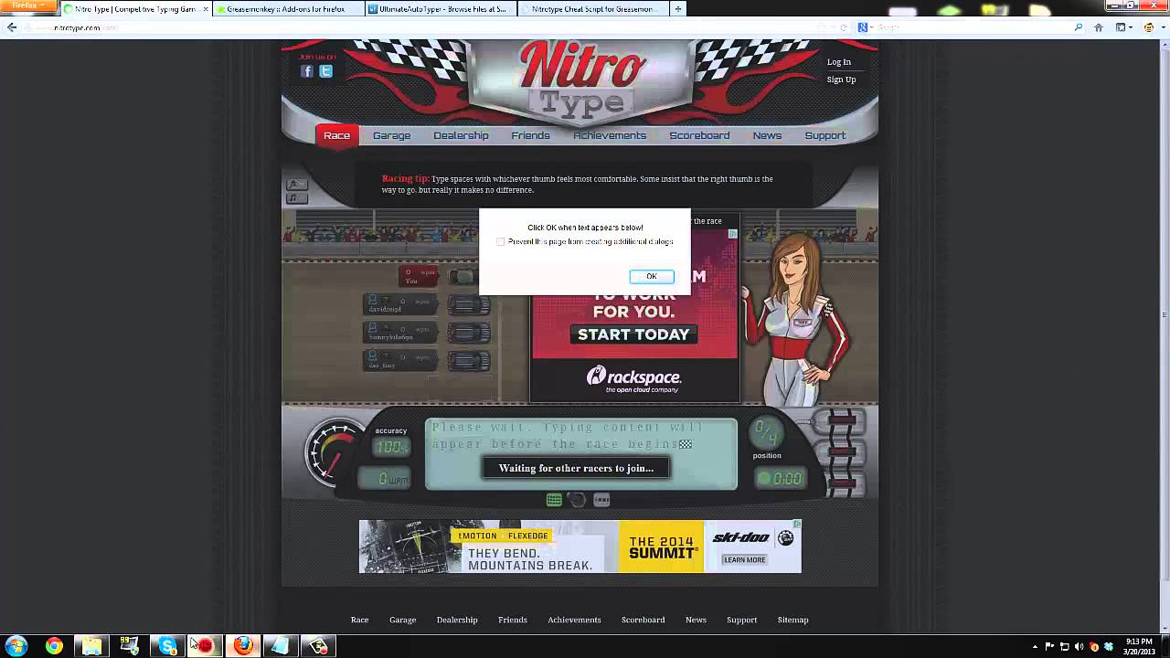This screenshot has width=1170, height=658.
Task: Click the Google search box
Action: click(x=969, y=27)
